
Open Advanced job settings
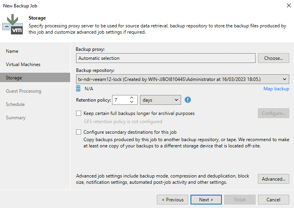[273, 179]
